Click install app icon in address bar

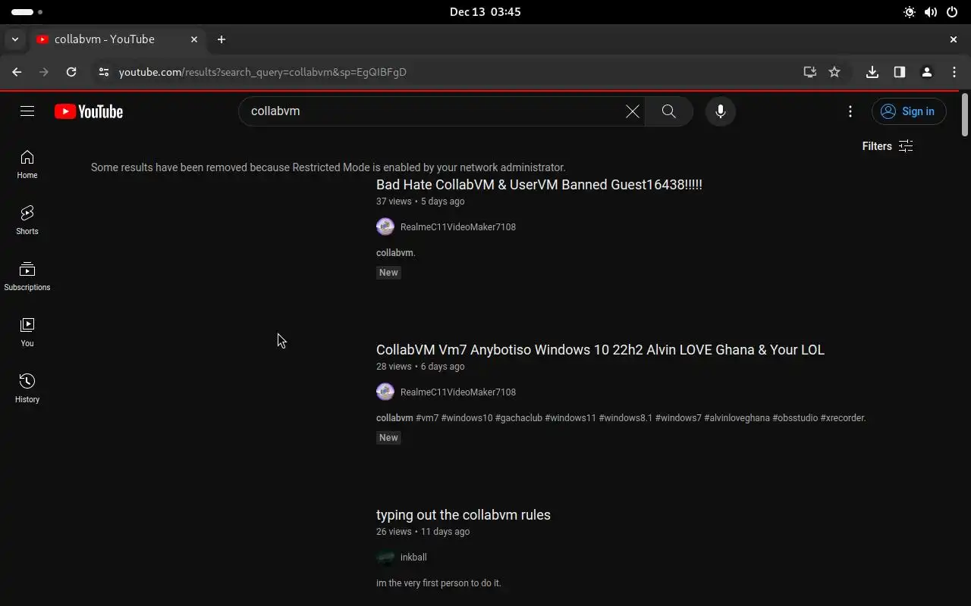pos(810,72)
